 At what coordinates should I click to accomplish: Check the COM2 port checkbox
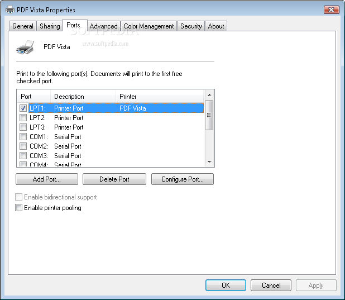pos(23,146)
